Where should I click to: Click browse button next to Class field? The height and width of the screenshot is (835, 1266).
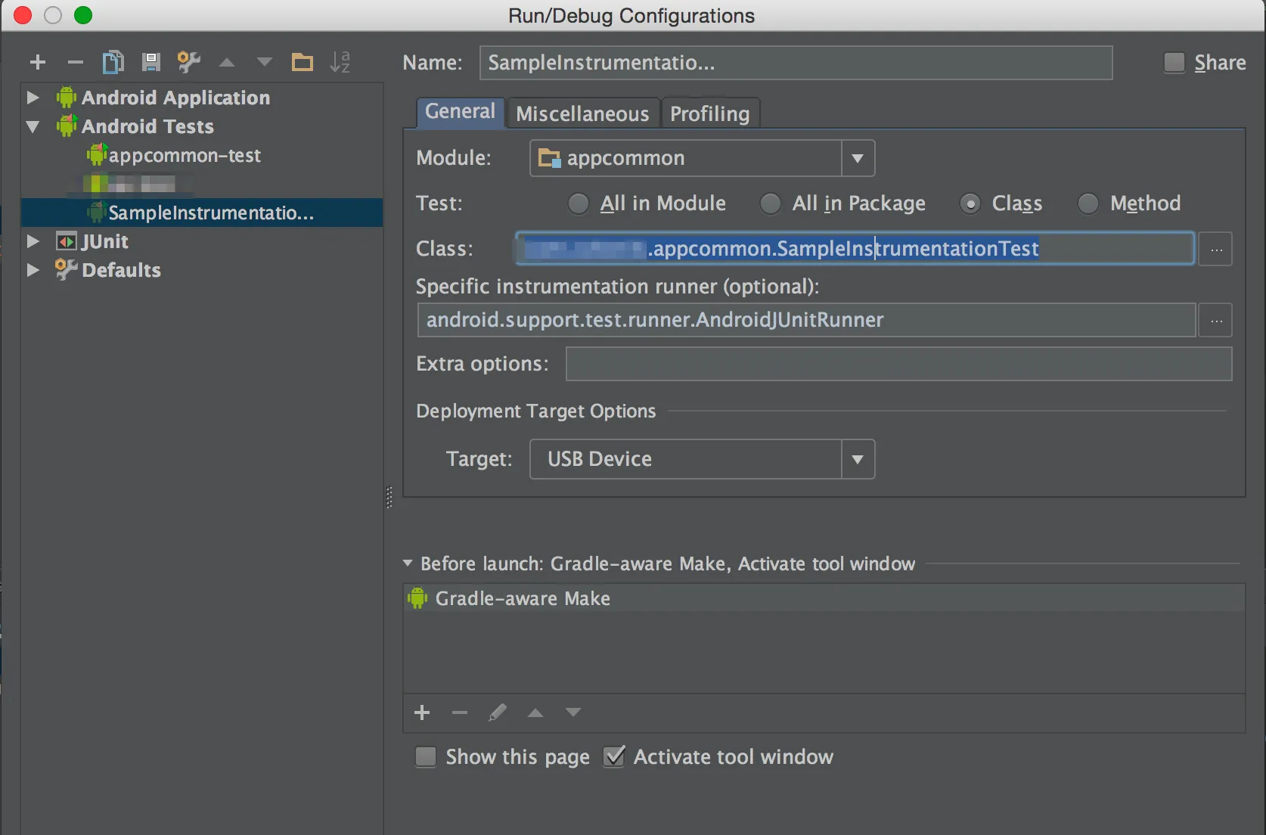pyautogui.click(x=1216, y=249)
